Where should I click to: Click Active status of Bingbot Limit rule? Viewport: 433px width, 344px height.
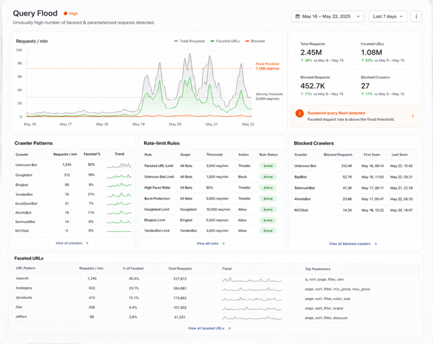(268, 220)
